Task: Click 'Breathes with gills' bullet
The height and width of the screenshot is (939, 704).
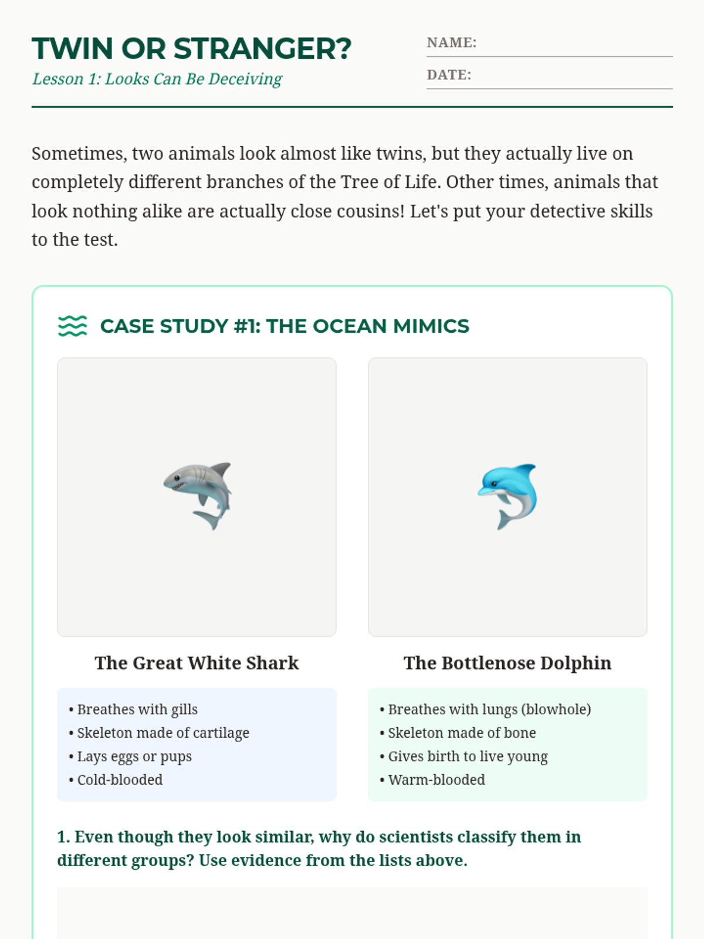Action: click(x=133, y=710)
